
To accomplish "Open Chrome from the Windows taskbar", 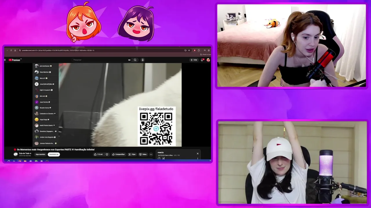I will click(x=19, y=161).
